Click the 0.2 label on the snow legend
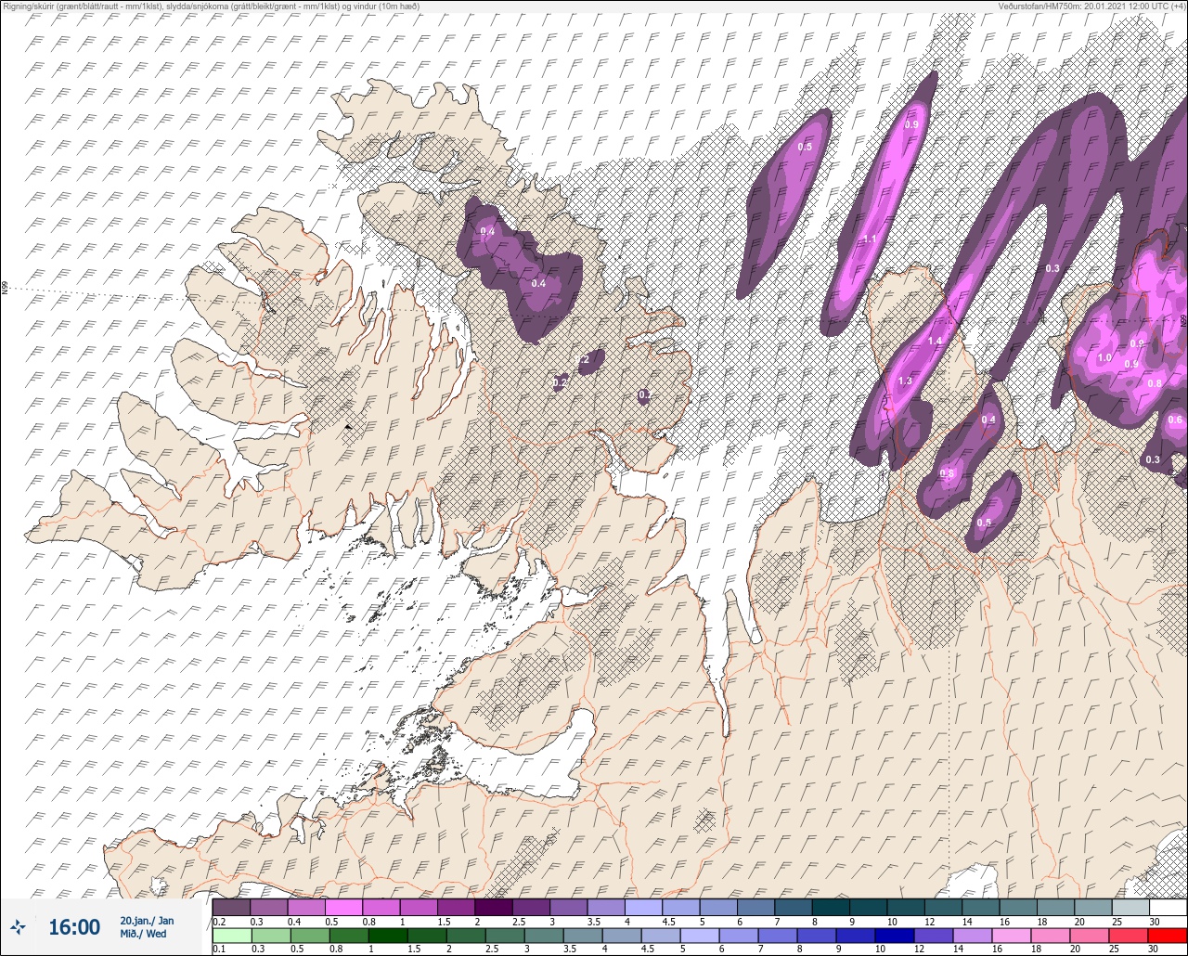Image resolution: width=1188 pixels, height=956 pixels. pyautogui.click(x=219, y=921)
